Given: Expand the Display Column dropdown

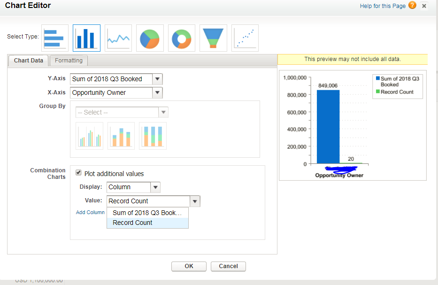Looking at the screenshot, I should click(x=156, y=187).
